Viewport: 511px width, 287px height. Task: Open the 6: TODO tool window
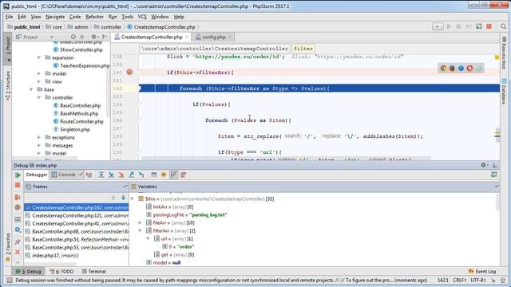[61, 271]
